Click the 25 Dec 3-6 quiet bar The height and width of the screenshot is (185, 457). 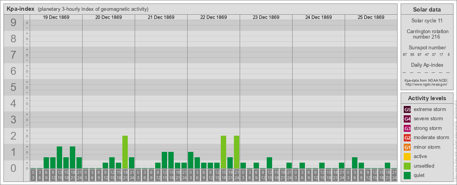355,163
